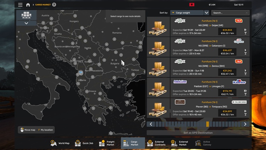Screen dimensions: 266x150
Task: Click the cargo pallet filter icon above map
Action: (x=27, y=15)
